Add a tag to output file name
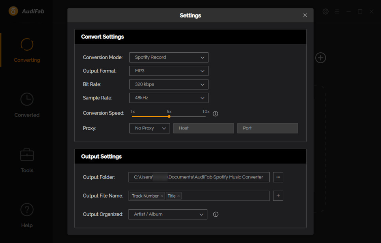381x243 pixels. pyautogui.click(x=278, y=196)
